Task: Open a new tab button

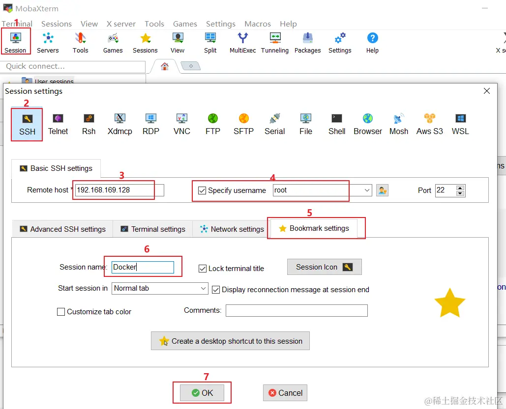Action: tap(191, 66)
